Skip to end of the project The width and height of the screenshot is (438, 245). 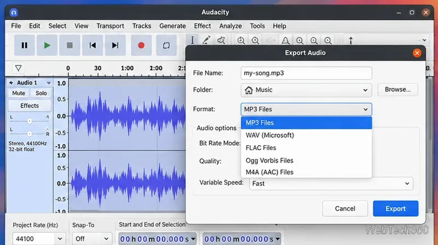tap(115, 45)
